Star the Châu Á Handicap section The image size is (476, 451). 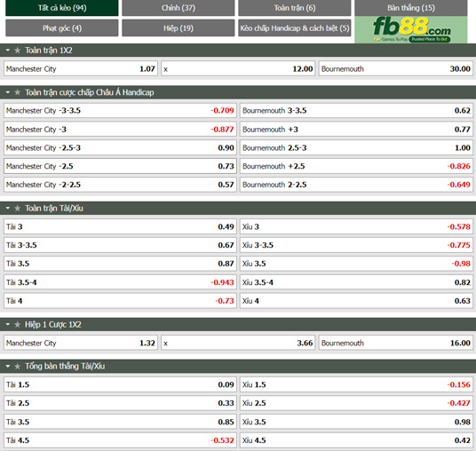coord(17,92)
